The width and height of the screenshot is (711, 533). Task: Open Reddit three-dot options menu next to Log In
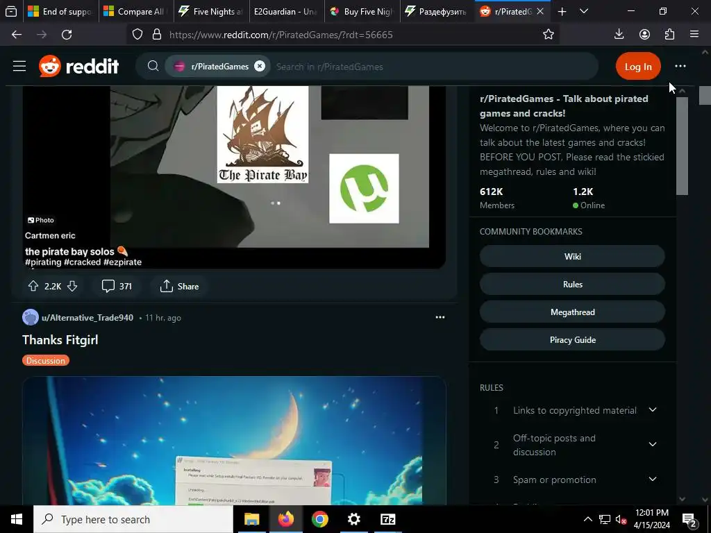[x=680, y=66]
